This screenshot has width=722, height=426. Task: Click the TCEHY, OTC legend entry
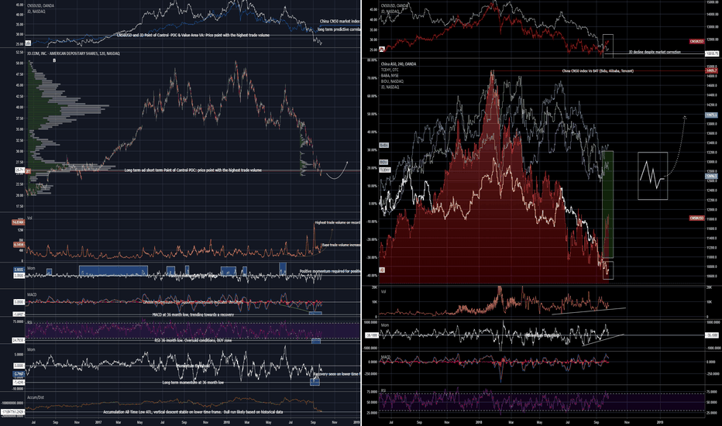tap(390, 70)
